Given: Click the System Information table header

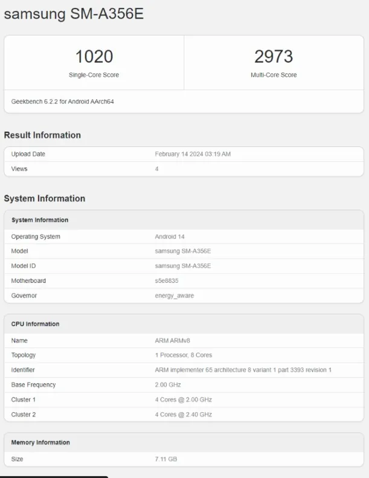Looking at the screenshot, I should [40, 220].
